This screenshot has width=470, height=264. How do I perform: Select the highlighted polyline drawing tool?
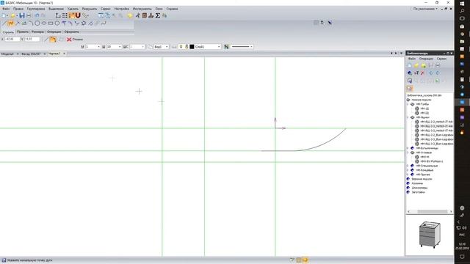click(x=11, y=23)
